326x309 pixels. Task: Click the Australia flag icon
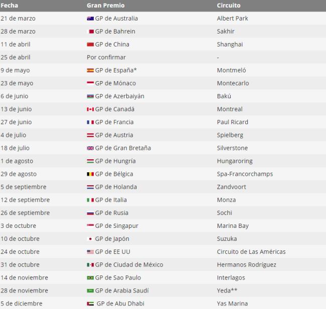tap(90, 19)
